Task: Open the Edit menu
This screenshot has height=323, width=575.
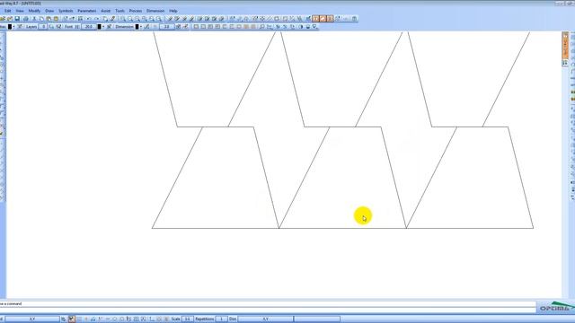Action: 7,11
